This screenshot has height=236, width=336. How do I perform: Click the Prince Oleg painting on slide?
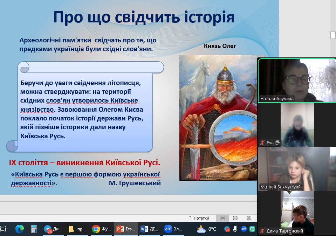218,118
